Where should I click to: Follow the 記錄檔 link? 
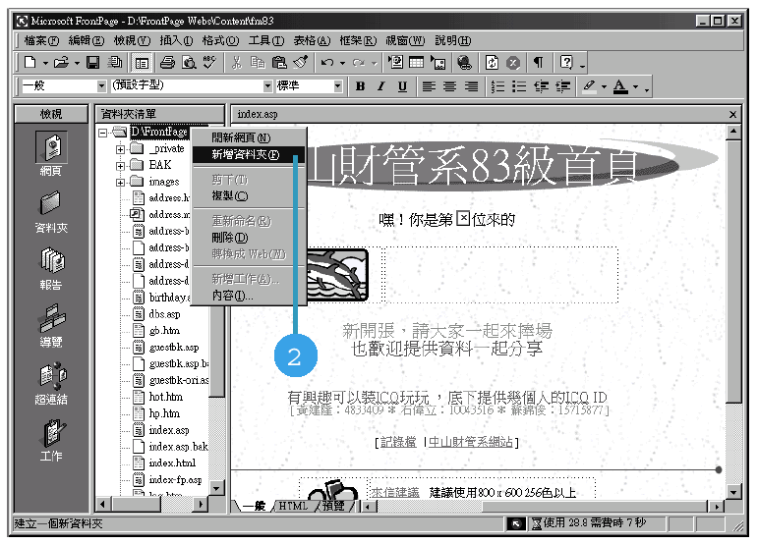398,442
